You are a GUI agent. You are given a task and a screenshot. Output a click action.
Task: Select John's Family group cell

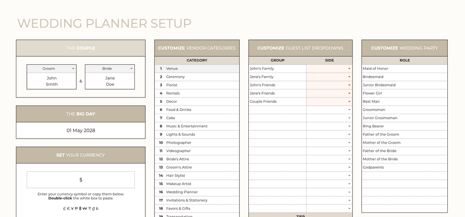277,69
